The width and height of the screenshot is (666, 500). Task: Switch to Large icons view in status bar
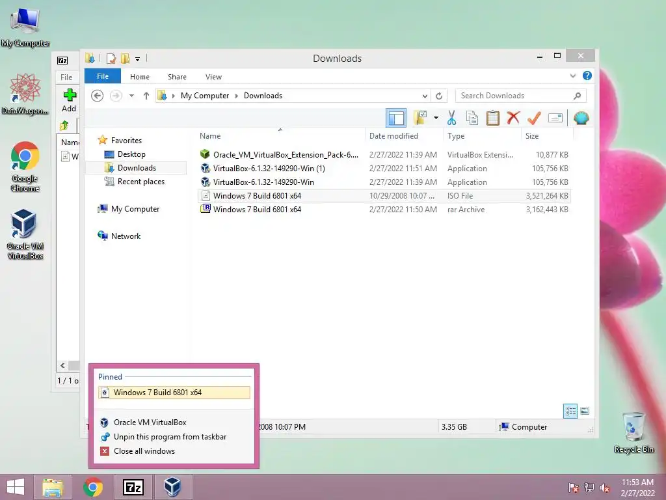click(x=585, y=411)
